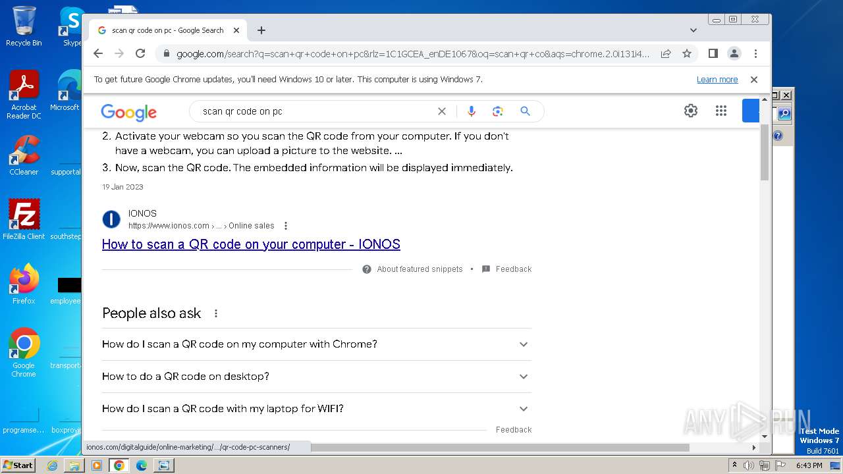Click inside the Google search field
Viewport: 843px width, 474px height.
(x=316, y=111)
